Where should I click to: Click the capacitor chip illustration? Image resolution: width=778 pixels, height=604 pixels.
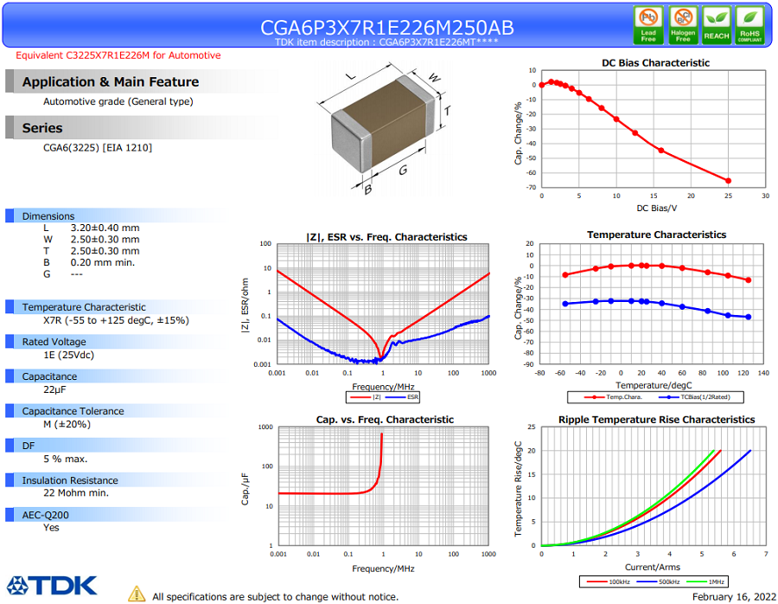click(x=383, y=126)
